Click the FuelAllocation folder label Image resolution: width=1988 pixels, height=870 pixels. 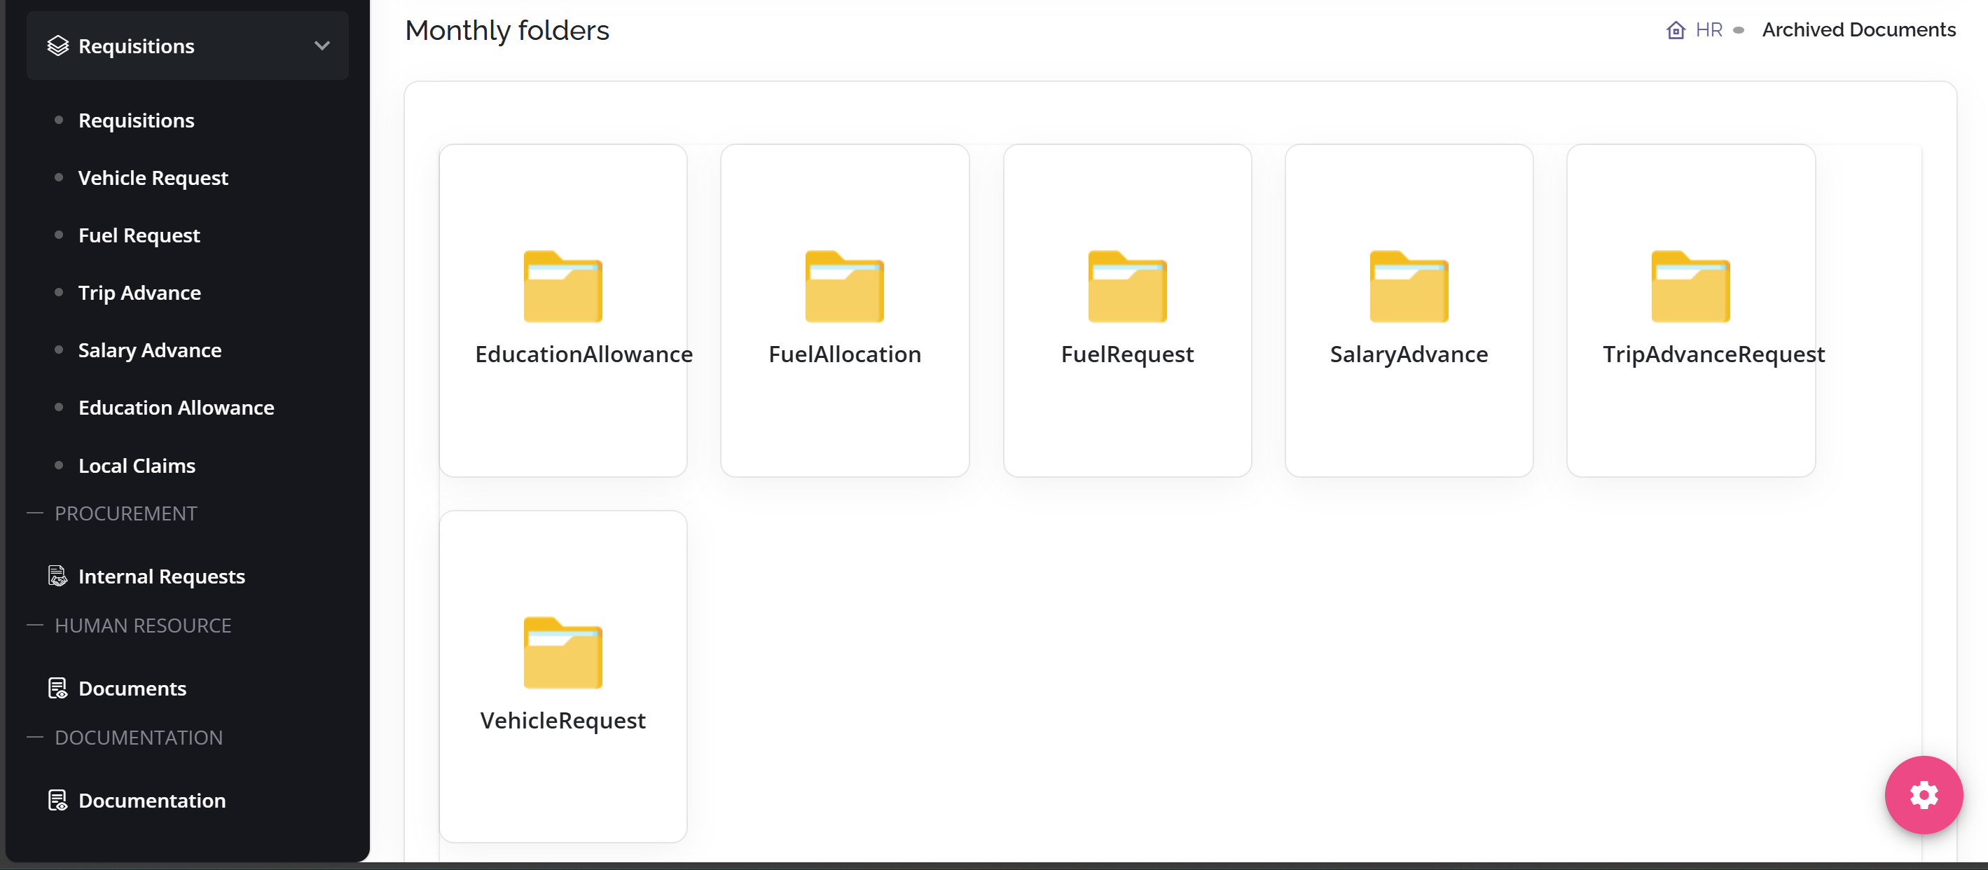pos(844,354)
